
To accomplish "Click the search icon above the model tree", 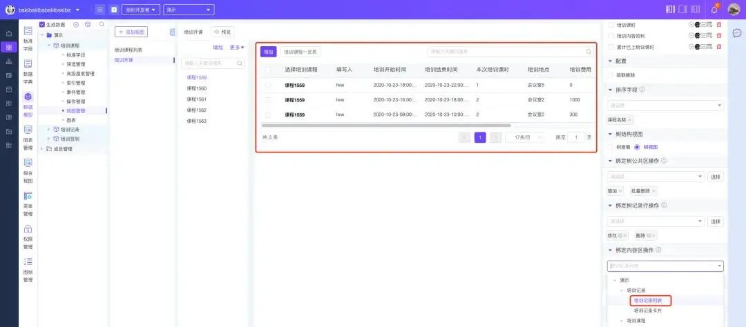I will (102, 24).
